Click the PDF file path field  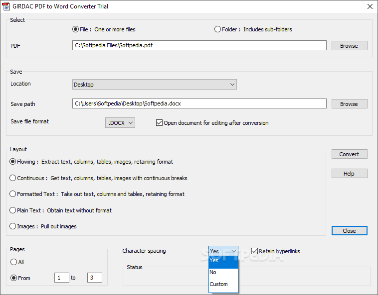199,45
